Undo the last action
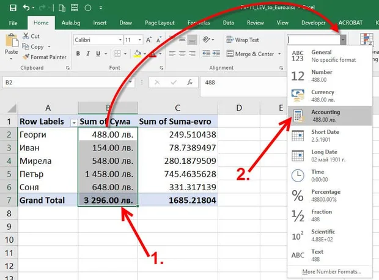The image size is (379, 280). point(26,8)
